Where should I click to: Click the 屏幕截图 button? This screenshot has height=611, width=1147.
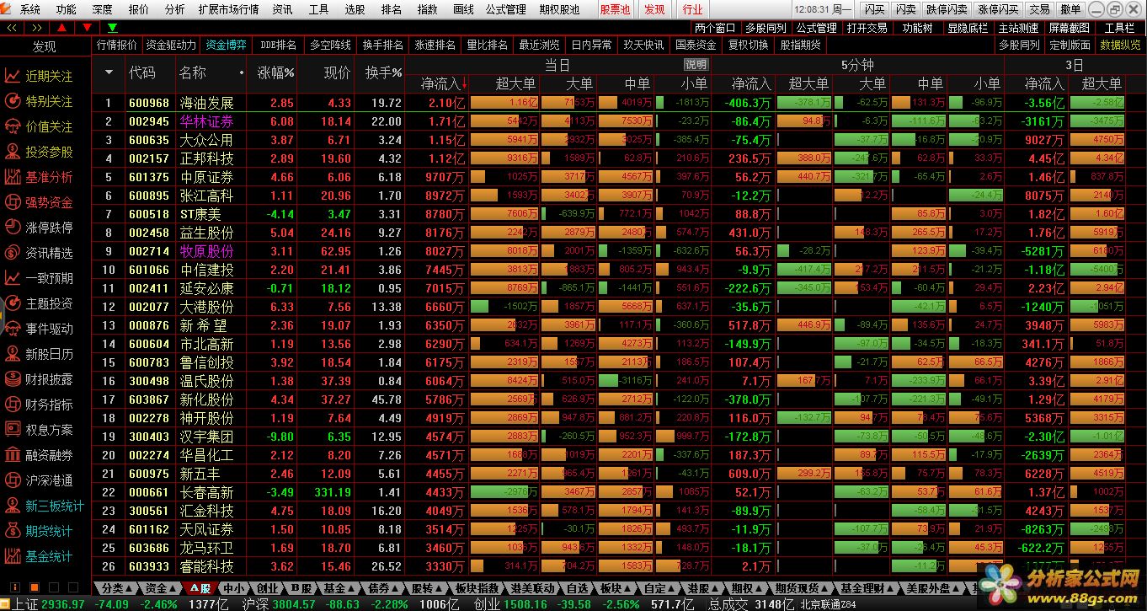1068,28
